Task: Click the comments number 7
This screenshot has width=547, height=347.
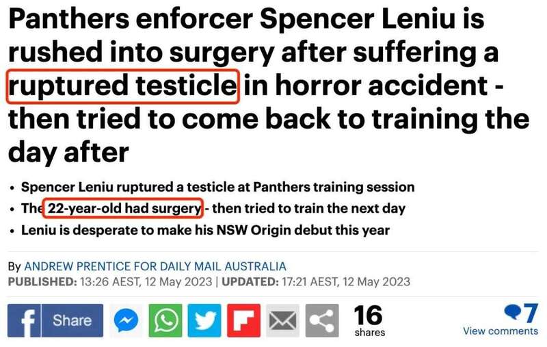Action: tap(531, 313)
